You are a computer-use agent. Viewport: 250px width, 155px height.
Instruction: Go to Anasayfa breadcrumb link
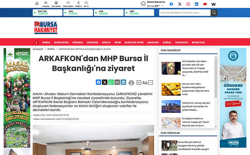tap(38, 49)
